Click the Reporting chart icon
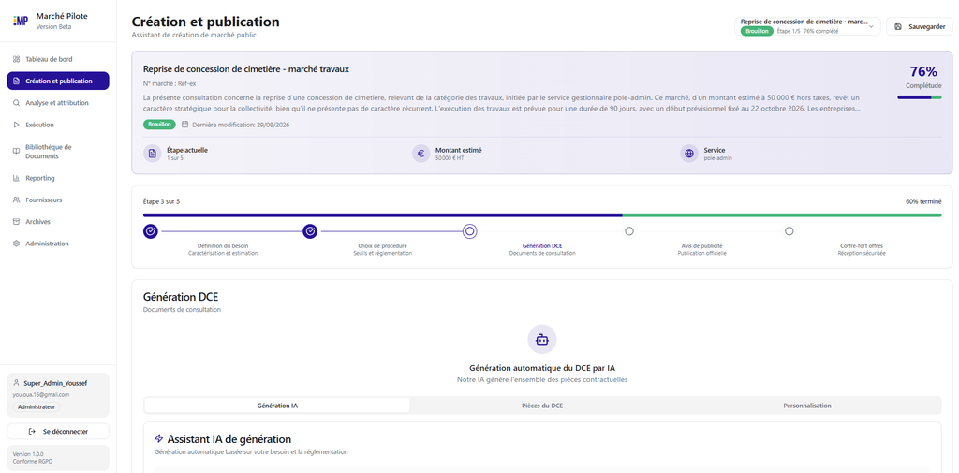 click(x=16, y=178)
